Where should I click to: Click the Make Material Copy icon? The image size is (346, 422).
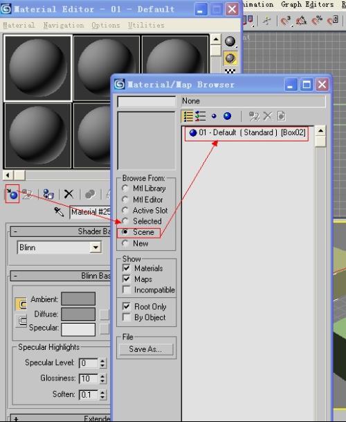(x=89, y=194)
